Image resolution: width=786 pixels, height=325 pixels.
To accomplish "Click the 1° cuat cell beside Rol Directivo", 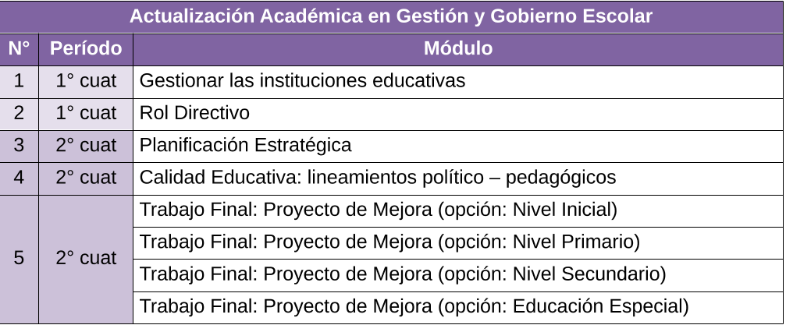I will 86,114.
